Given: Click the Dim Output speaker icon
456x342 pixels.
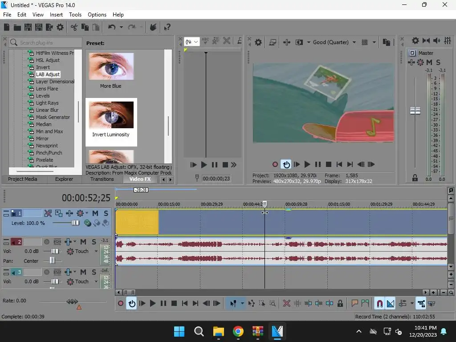Looking at the screenshot, I should point(437,41).
